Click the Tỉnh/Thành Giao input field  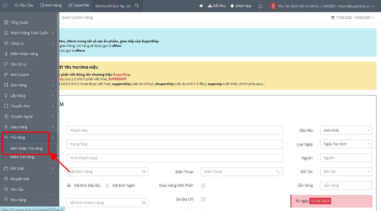pyautogui.click(x=175, y=158)
